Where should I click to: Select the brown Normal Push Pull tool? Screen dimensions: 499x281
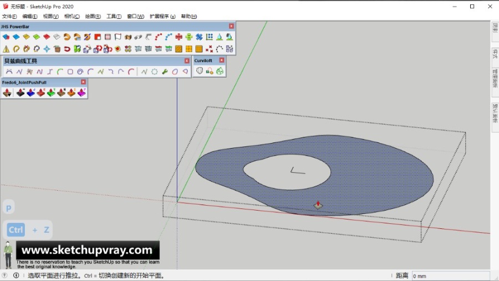(x=62, y=93)
